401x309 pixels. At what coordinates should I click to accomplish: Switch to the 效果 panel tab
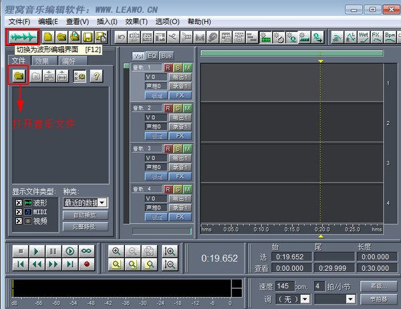[x=42, y=61]
